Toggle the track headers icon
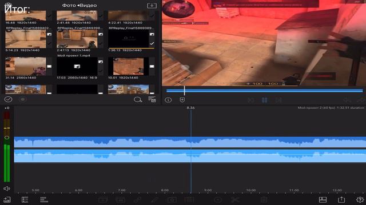This screenshot has width=366, height=205. coord(25,200)
